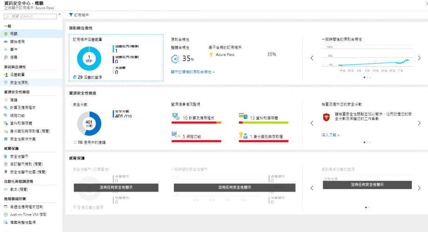
Task: Previous slide arrow in 原則與合規性 carousel
Action: (x=312, y=58)
